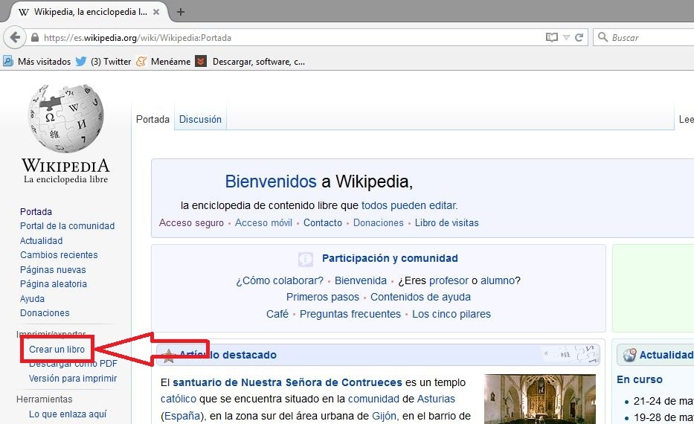Click the Más visitados bookmark icon
The image size is (694, 424).
tap(8, 62)
